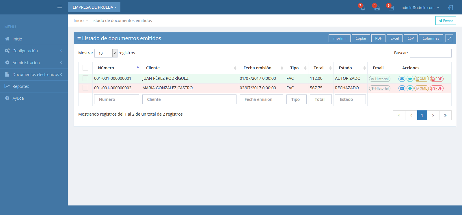Sort by Número using its sort arrow
Image resolution: width=462 pixels, height=215 pixels.
138,67
